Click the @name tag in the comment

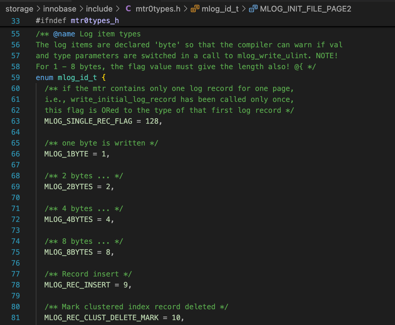pyautogui.click(x=64, y=34)
